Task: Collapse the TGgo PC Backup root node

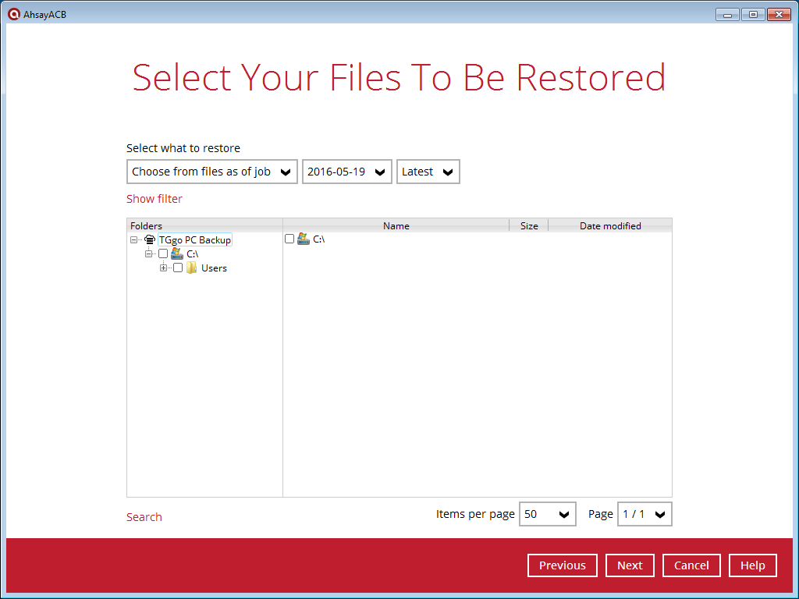Action: click(134, 240)
